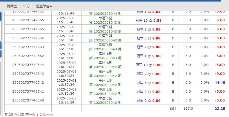Switch to the 单号 tab

[x=26, y=6]
